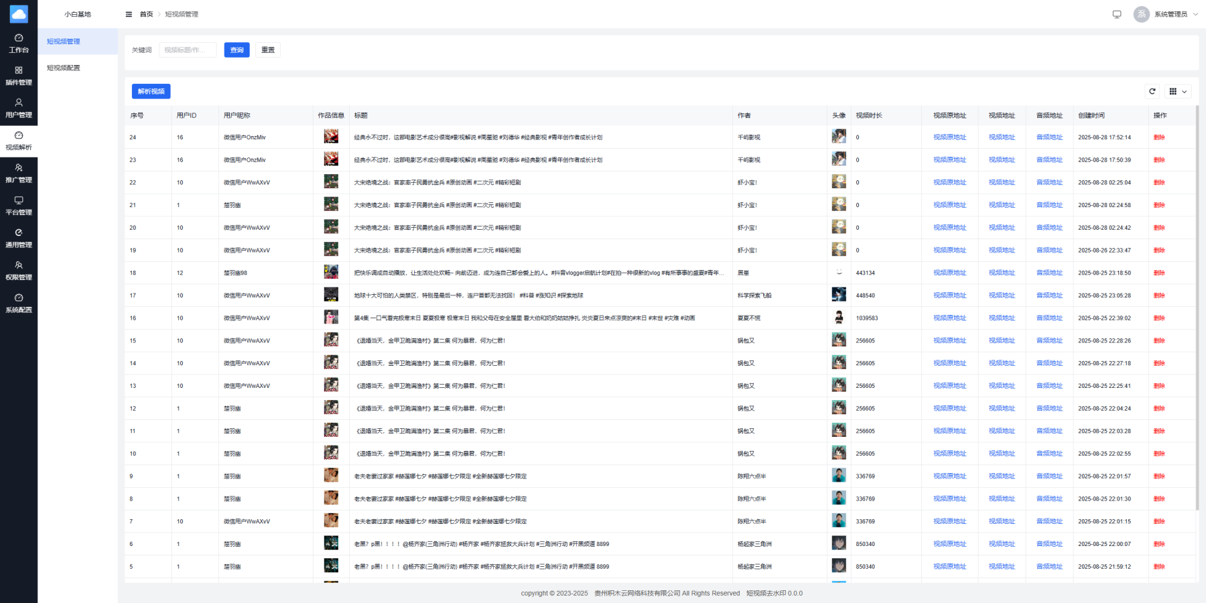Click the fullscreen monitor icon in header
Image resolution: width=1206 pixels, height=603 pixels.
1117,14
